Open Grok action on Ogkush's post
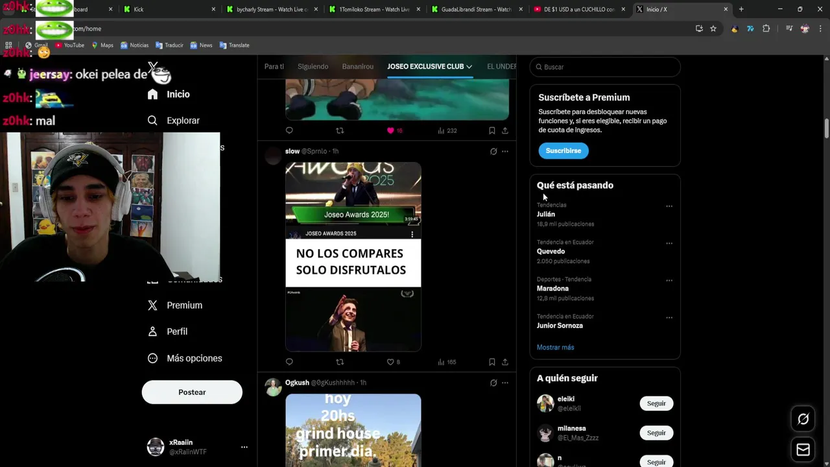Viewport: 830px width, 467px height. tap(493, 383)
